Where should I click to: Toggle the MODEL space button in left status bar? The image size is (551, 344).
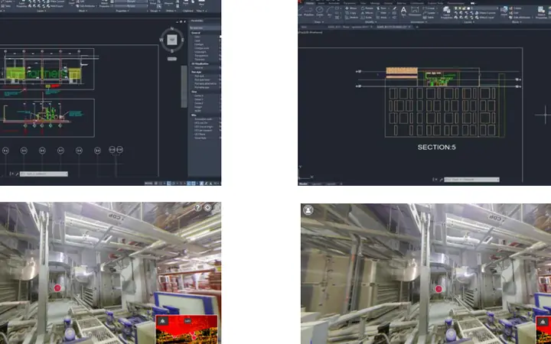click(148, 183)
